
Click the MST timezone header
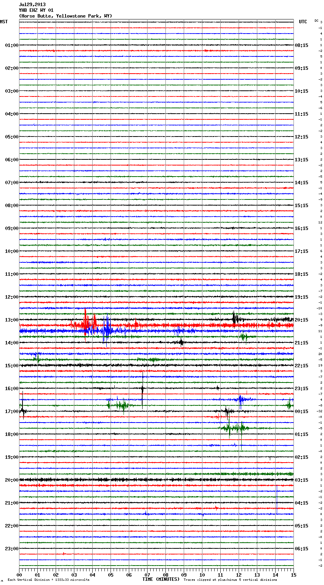[x=4, y=22]
